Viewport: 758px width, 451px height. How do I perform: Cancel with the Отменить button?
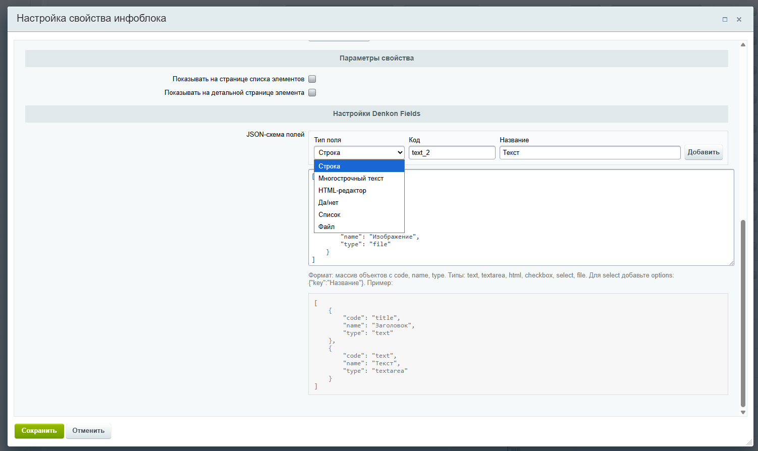click(x=88, y=431)
